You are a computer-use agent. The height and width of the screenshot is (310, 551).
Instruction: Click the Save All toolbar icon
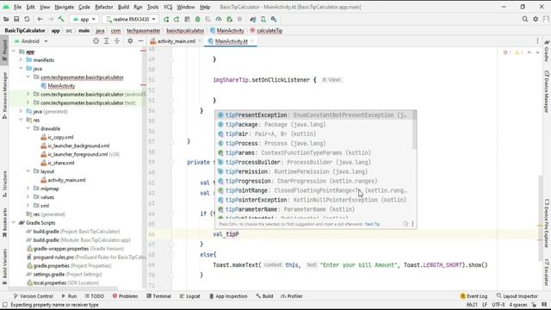point(16,19)
